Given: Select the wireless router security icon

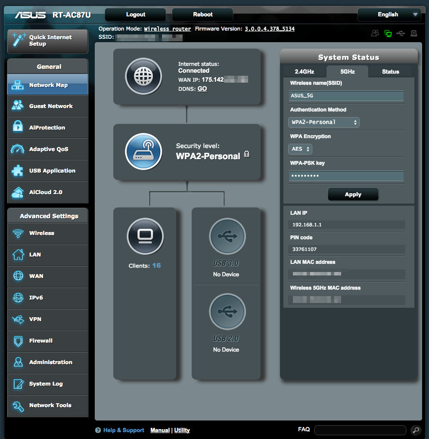Looking at the screenshot, I should pos(143,151).
